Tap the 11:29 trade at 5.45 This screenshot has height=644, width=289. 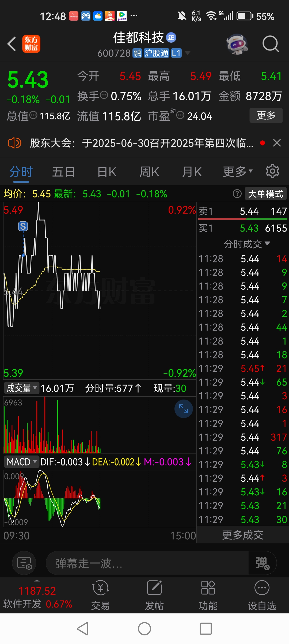[x=243, y=368]
